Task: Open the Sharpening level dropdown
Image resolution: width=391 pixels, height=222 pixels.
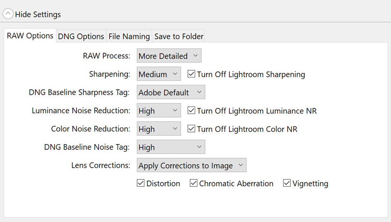Action: tap(159, 74)
